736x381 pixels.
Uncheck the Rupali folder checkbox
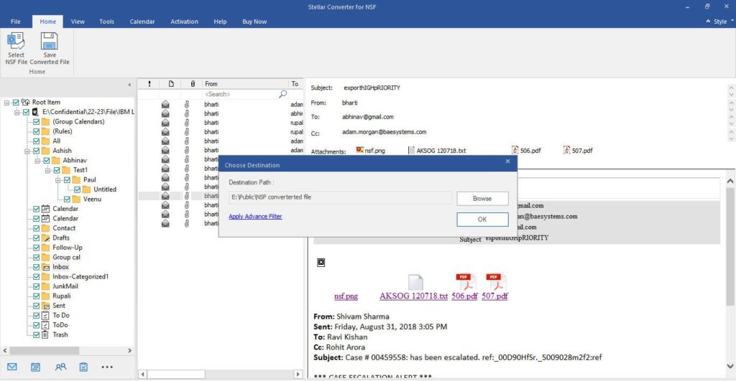36,296
